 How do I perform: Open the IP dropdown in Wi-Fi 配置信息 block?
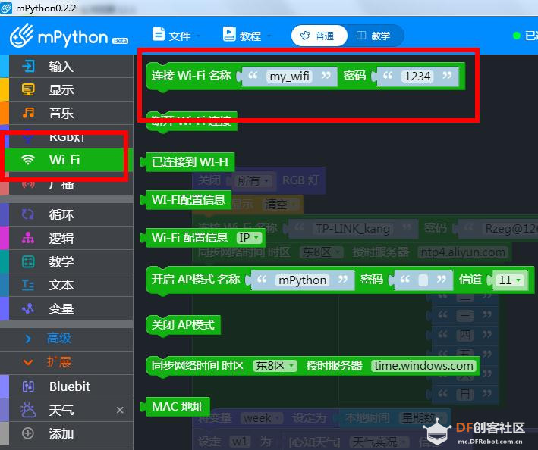(x=249, y=238)
